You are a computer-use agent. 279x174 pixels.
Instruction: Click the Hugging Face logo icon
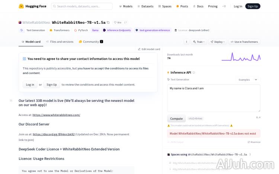pos(21,6)
